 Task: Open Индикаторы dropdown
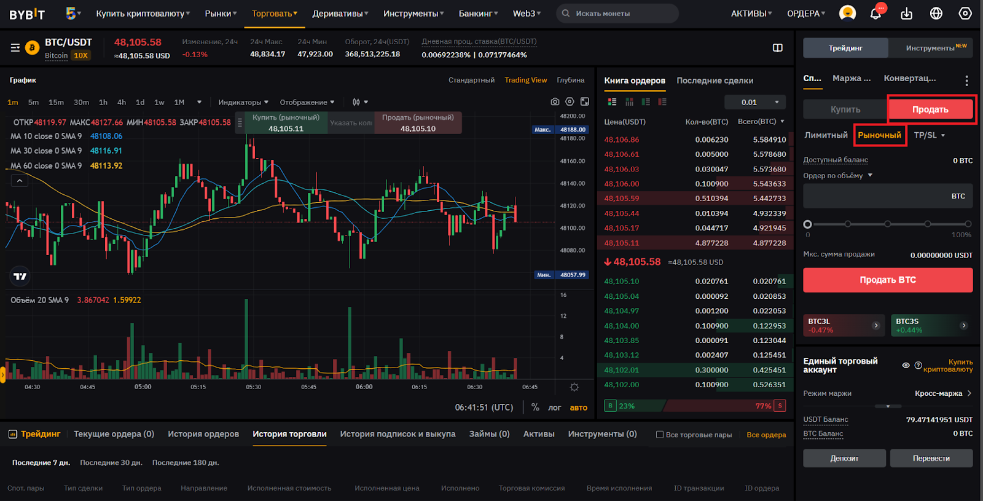click(243, 102)
